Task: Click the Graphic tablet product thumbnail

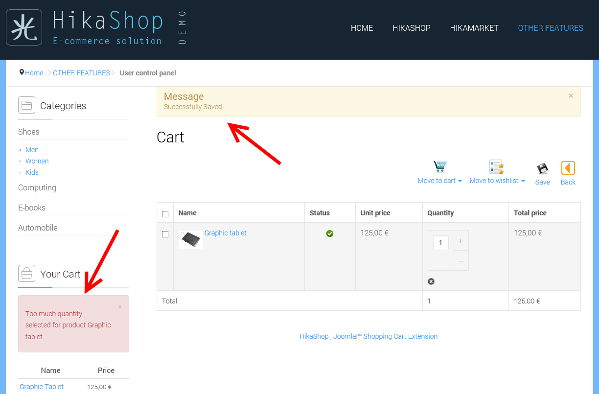Action: pos(191,239)
